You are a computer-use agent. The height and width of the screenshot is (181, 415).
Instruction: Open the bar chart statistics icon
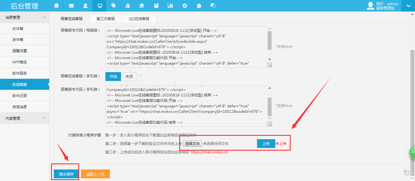pyautogui.click(x=170, y=5)
